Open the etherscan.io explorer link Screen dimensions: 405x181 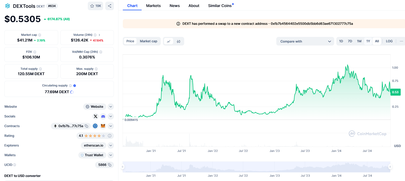pyautogui.click(x=93, y=145)
